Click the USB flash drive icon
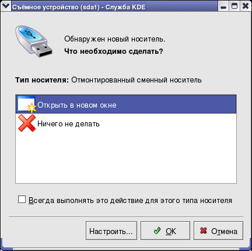Image resolution: width=252 pixels, height=251 pixels. tap(34, 42)
